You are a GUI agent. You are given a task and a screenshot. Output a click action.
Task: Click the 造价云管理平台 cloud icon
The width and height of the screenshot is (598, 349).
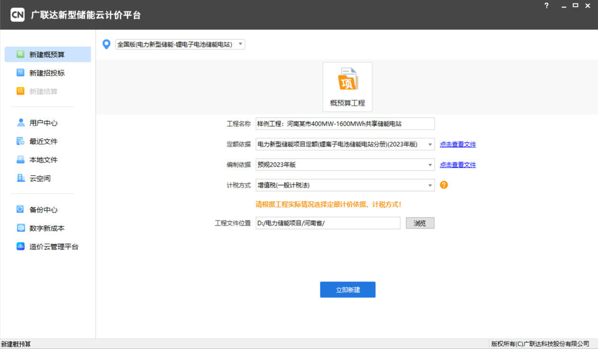[x=20, y=246]
